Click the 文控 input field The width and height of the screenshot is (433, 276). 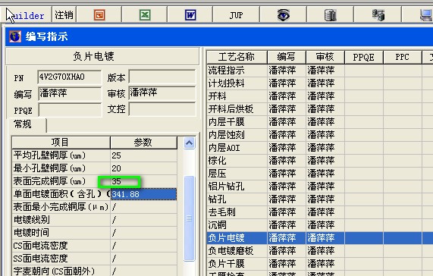[x=162, y=110]
